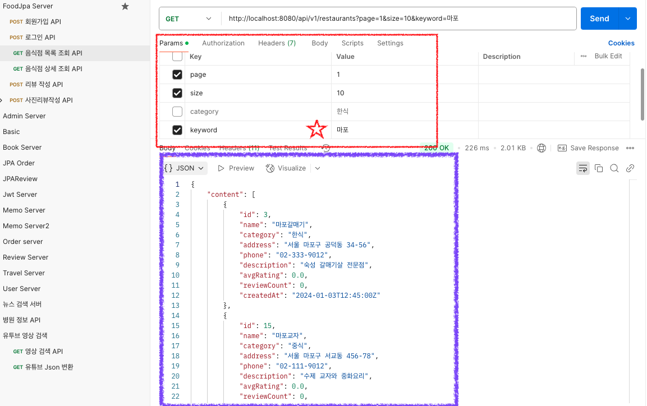This screenshot has height=406, width=647.
Task: Click the category key cell
Action: [x=258, y=112]
